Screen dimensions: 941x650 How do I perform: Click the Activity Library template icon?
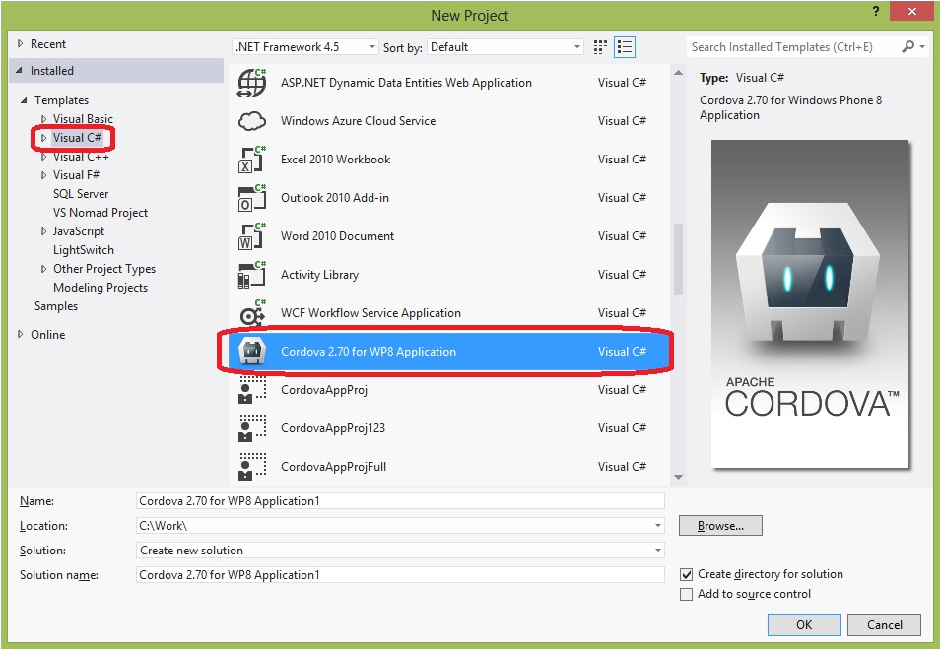tap(252, 275)
